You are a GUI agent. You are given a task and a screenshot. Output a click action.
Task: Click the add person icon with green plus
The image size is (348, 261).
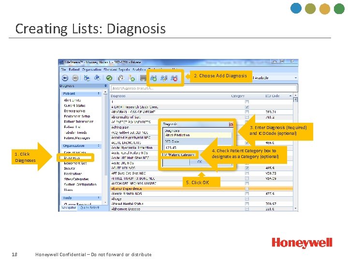(x=132, y=78)
